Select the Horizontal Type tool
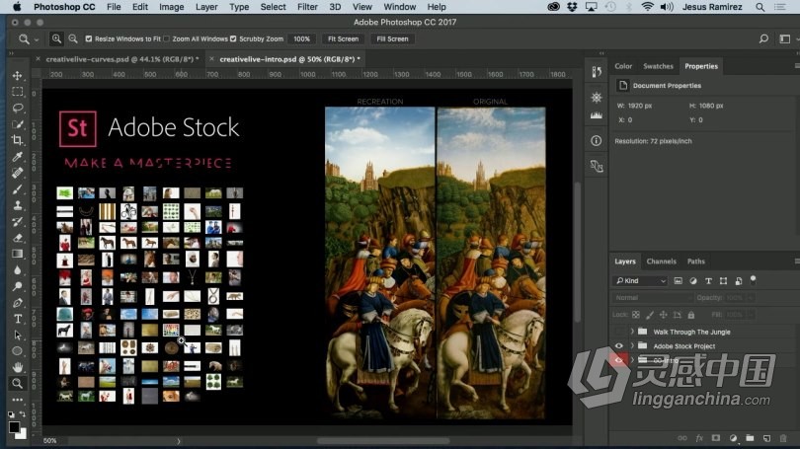This screenshot has height=449, width=800. (x=18, y=319)
